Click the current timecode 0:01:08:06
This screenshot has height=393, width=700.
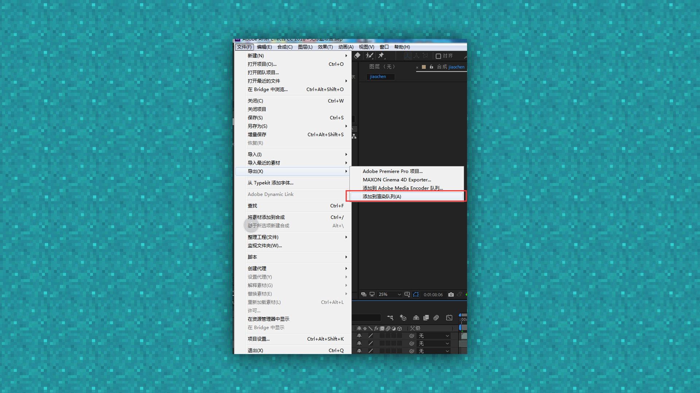click(x=433, y=295)
